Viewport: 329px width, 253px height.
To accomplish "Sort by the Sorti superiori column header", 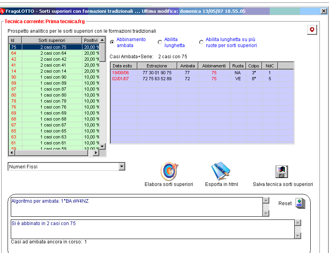I will click(52, 40).
